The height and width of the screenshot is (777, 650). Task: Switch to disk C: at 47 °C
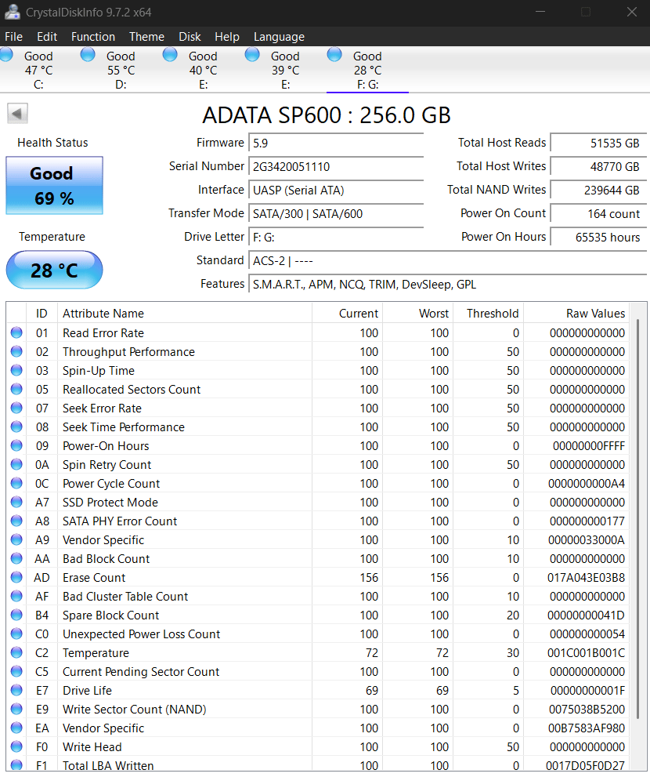(x=38, y=70)
